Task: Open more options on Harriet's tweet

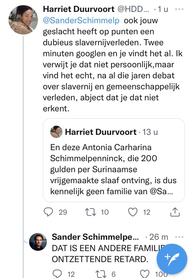Action: (x=179, y=9)
